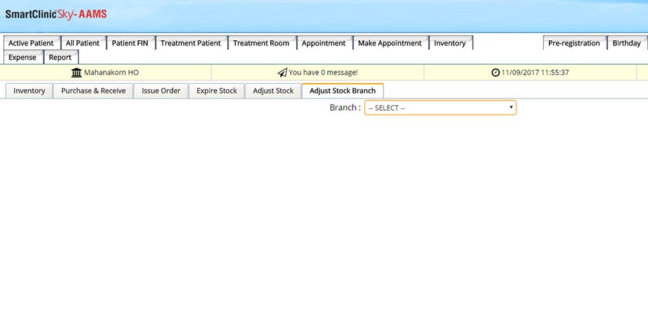This screenshot has height=313, width=648.
Task: Open the Branch select dropdown
Action: pyautogui.click(x=440, y=108)
